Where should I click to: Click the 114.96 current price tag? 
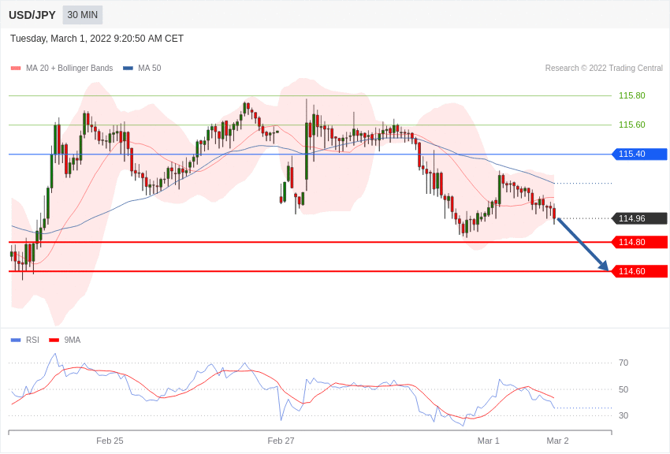tap(640, 218)
